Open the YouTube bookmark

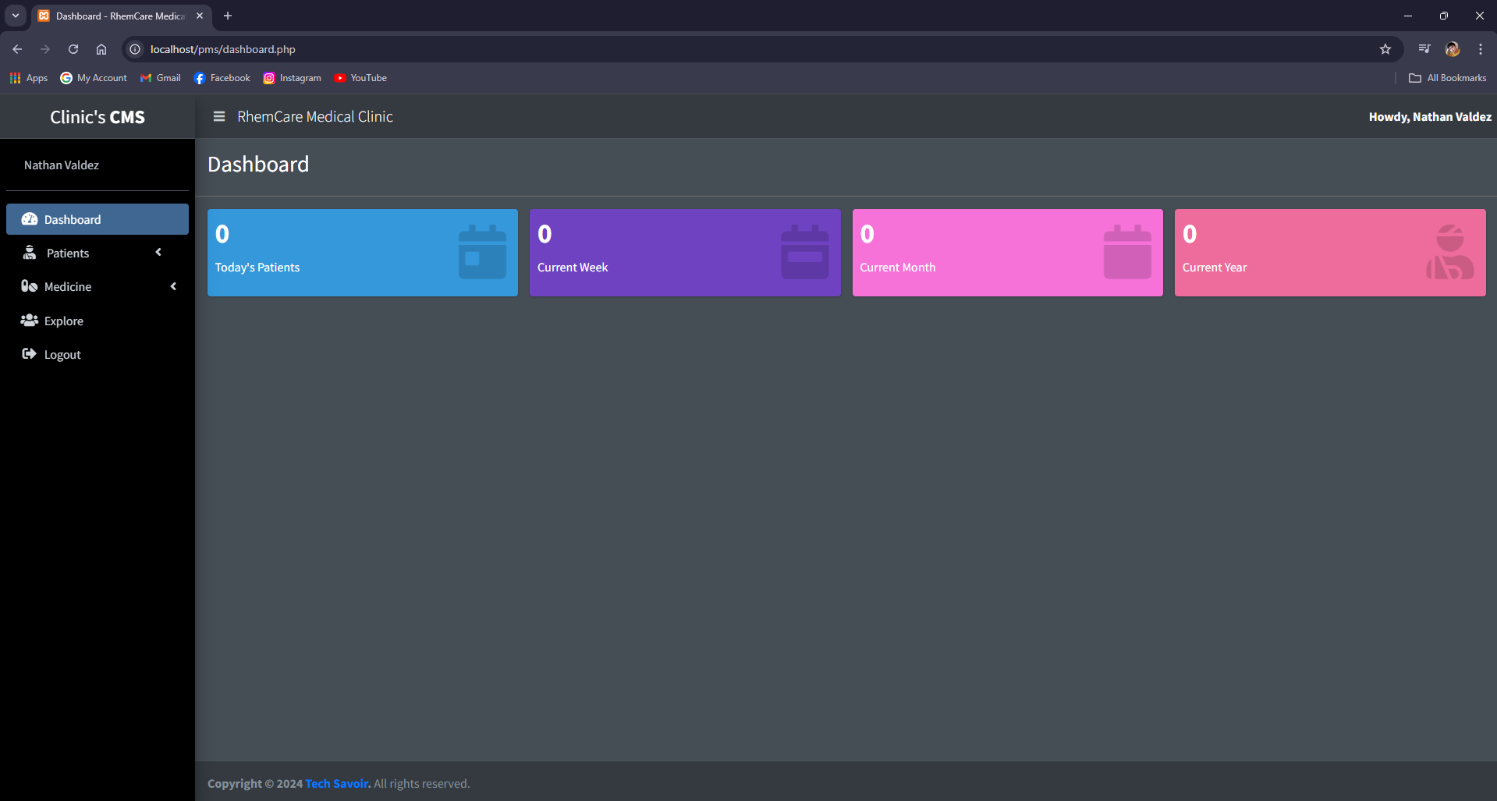pos(360,78)
